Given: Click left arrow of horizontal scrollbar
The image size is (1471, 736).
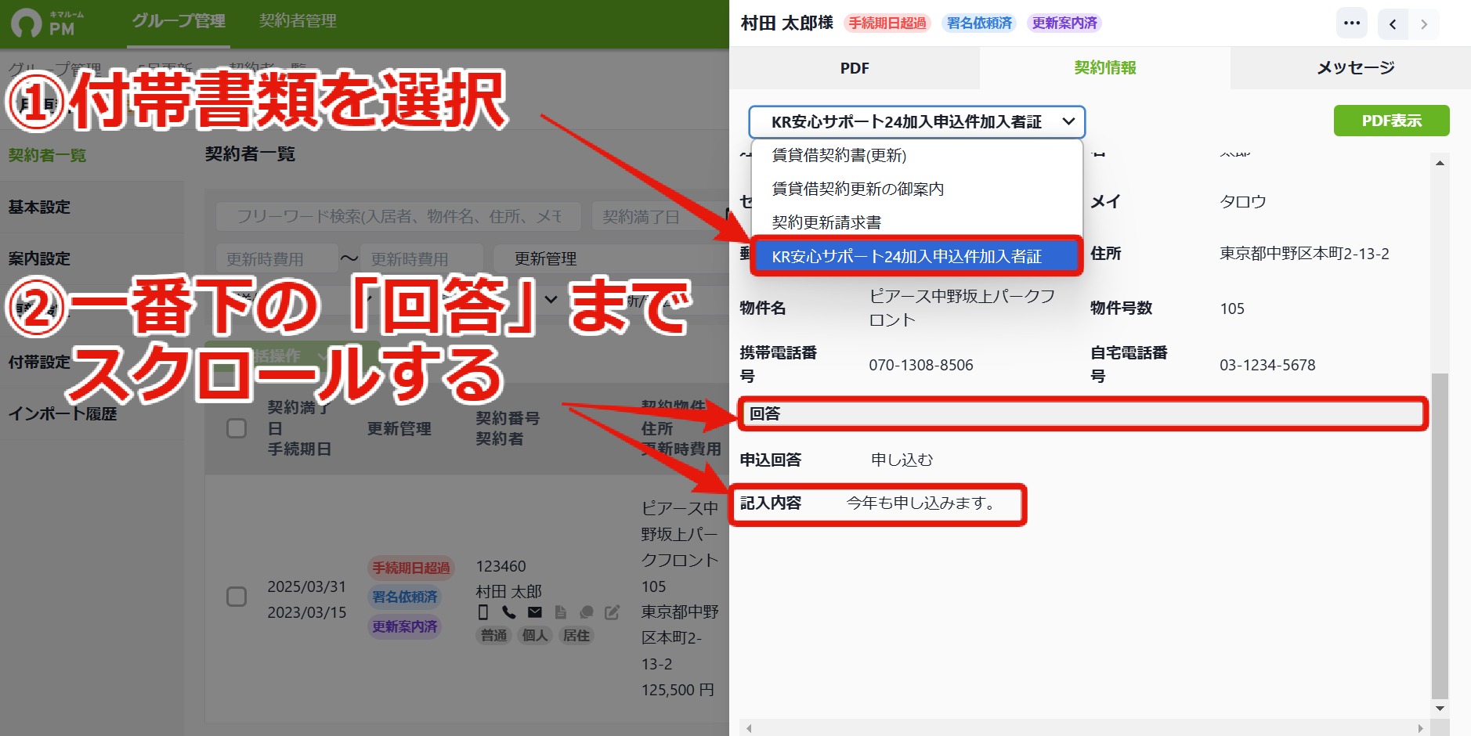Looking at the screenshot, I should (x=750, y=728).
